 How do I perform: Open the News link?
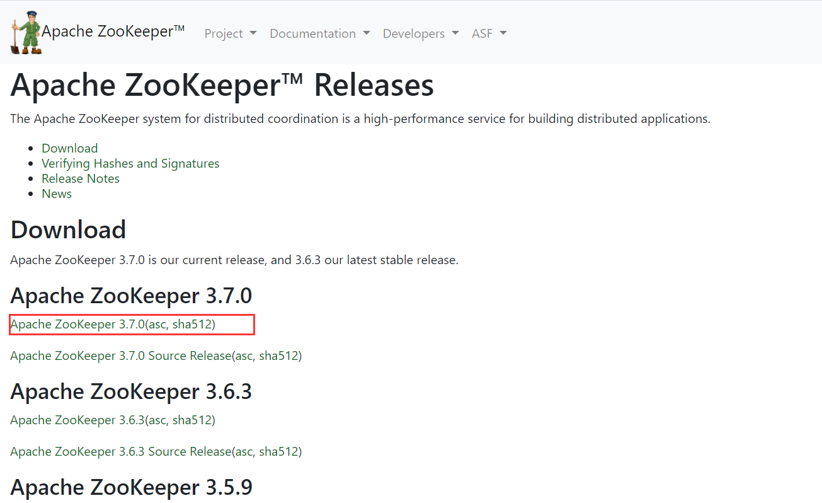click(x=57, y=194)
